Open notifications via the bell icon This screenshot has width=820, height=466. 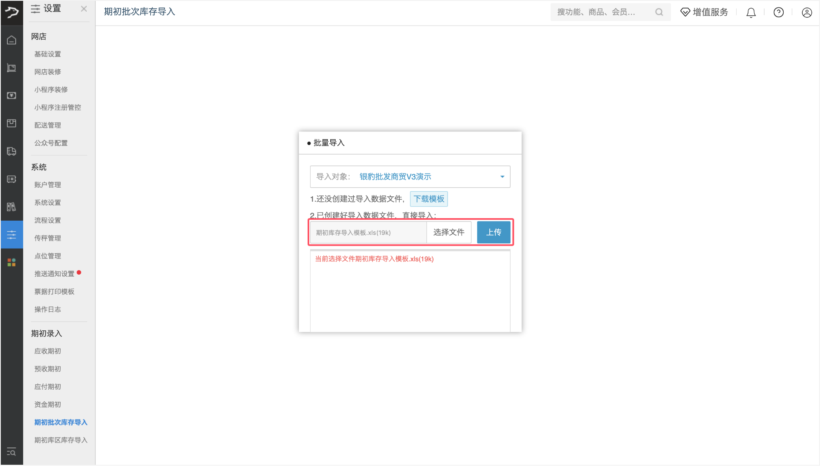coord(751,12)
